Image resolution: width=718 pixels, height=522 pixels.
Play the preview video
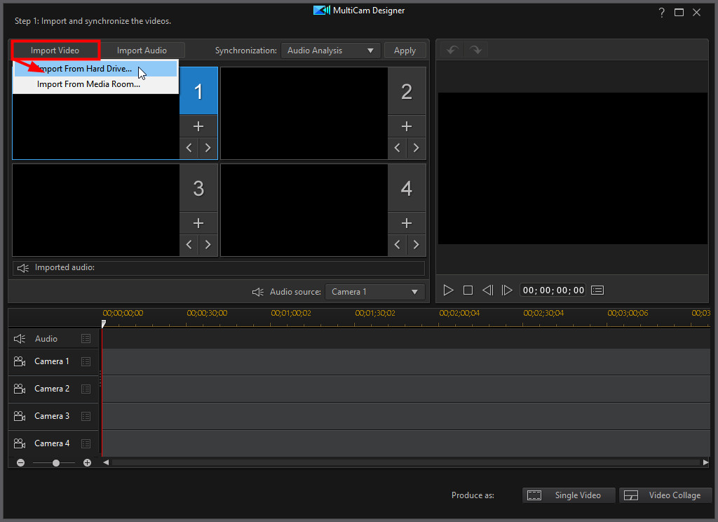click(448, 290)
